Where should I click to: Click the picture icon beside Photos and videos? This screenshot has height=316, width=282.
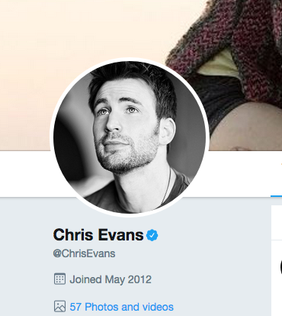coord(59,306)
